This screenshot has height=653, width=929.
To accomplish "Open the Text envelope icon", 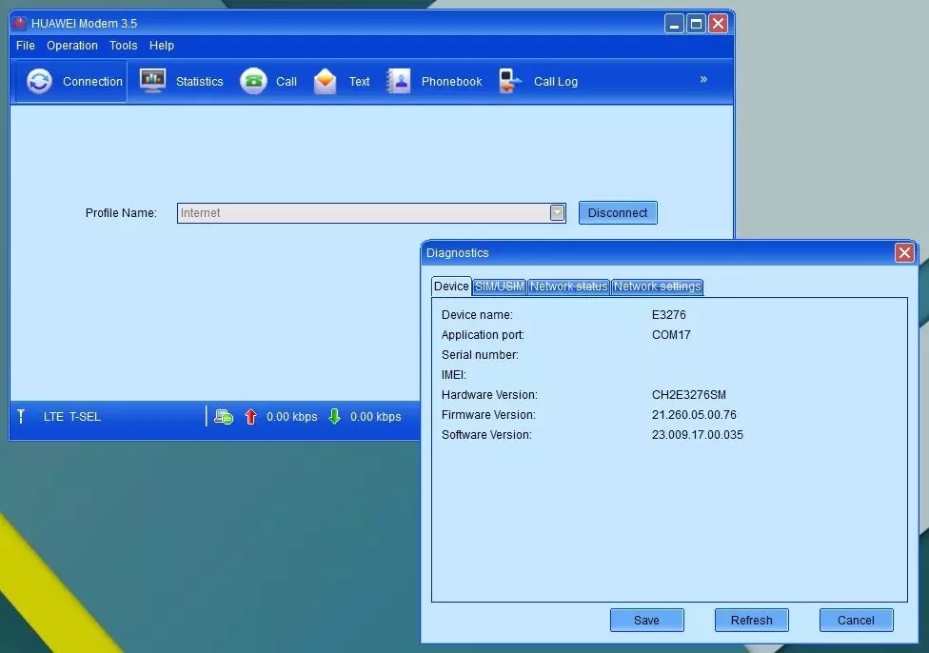I will 326,81.
